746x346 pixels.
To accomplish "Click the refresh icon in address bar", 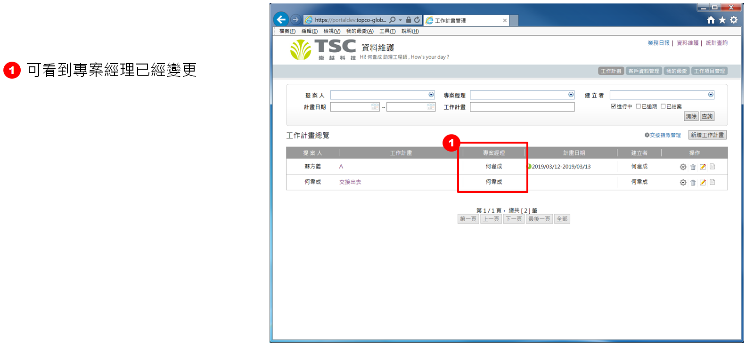I will pyautogui.click(x=417, y=20).
